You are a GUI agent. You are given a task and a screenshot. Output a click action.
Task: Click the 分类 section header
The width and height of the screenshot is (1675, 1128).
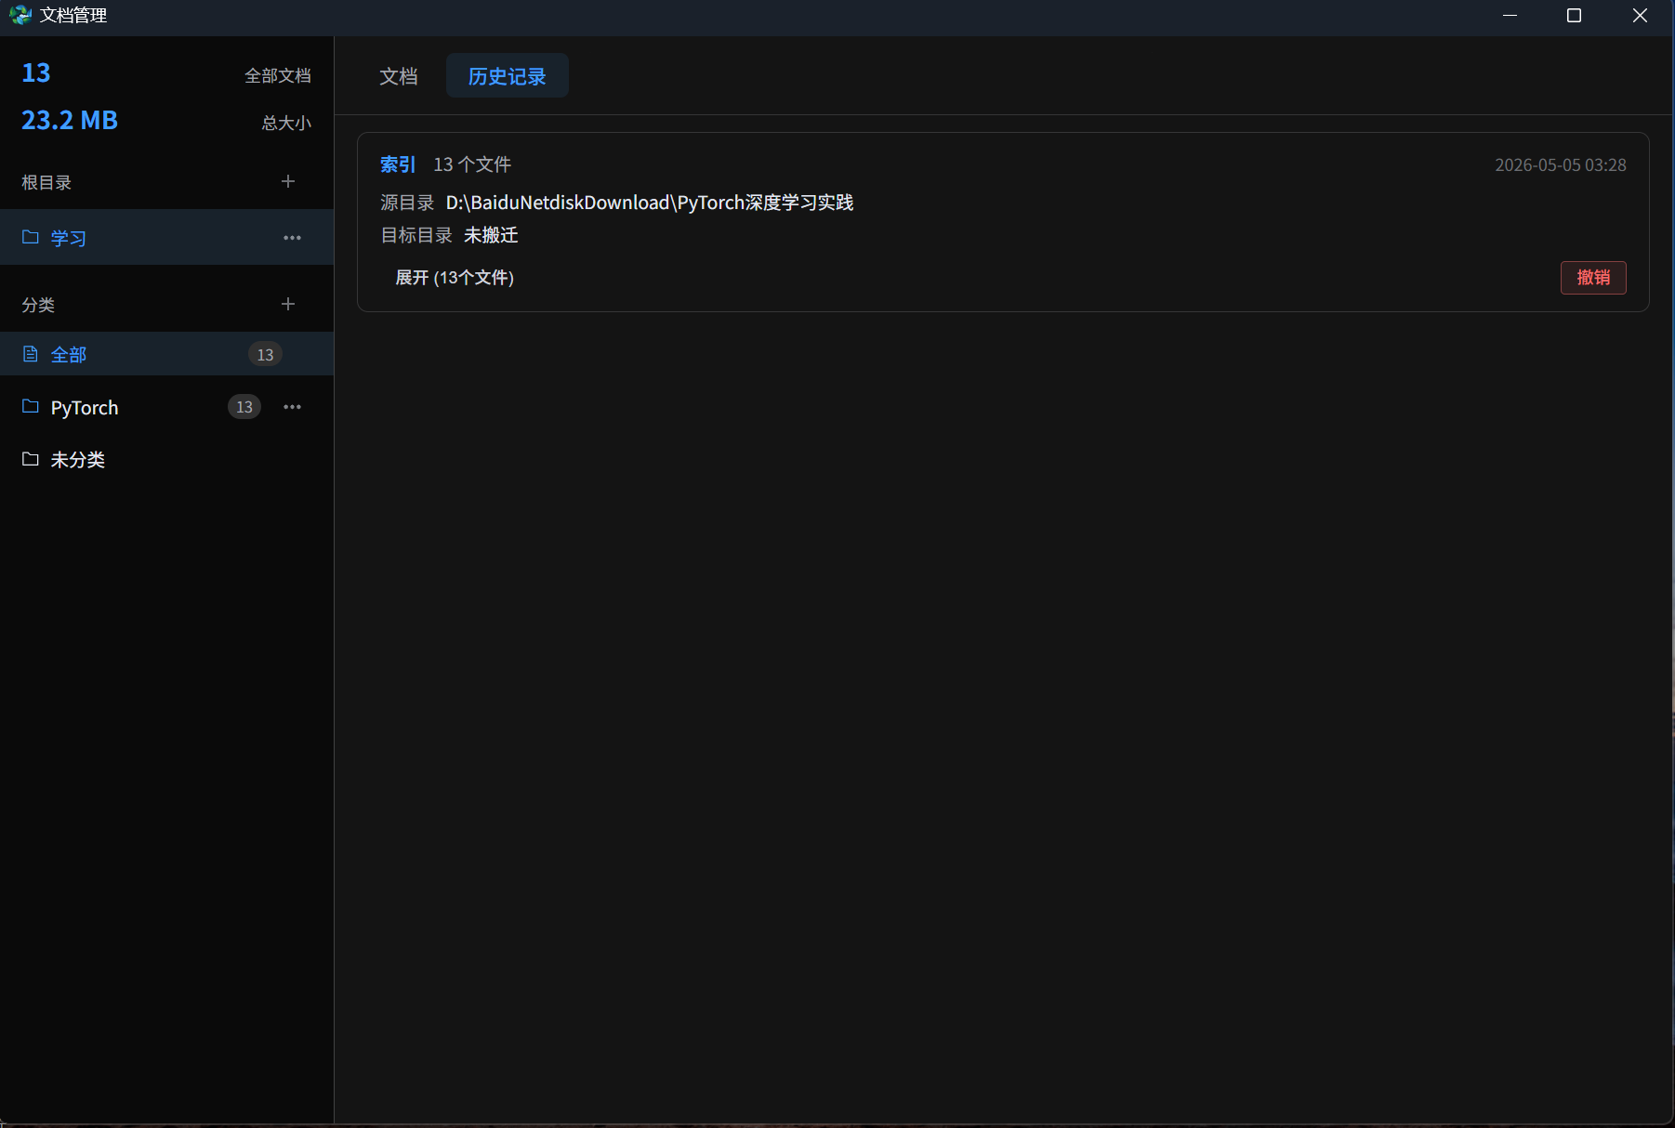pyautogui.click(x=38, y=305)
